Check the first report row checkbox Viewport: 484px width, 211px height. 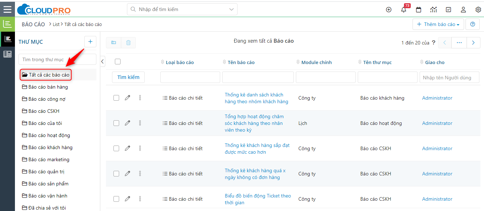pyautogui.click(x=116, y=98)
